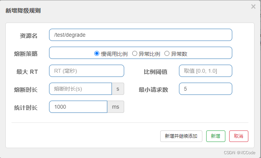
Task: Click the red 取消 button
Action: tap(239, 136)
